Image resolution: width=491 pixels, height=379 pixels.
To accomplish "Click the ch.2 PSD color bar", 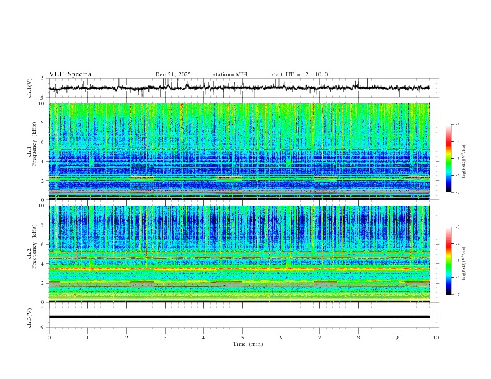I will [x=448, y=261].
